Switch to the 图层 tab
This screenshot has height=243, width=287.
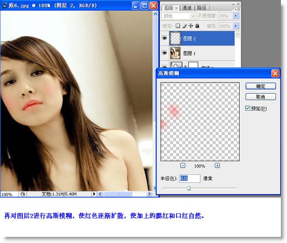click(168, 8)
